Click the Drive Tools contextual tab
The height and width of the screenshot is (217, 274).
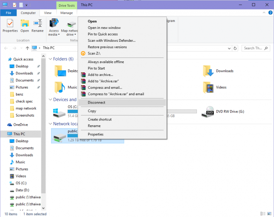[x=67, y=6]
